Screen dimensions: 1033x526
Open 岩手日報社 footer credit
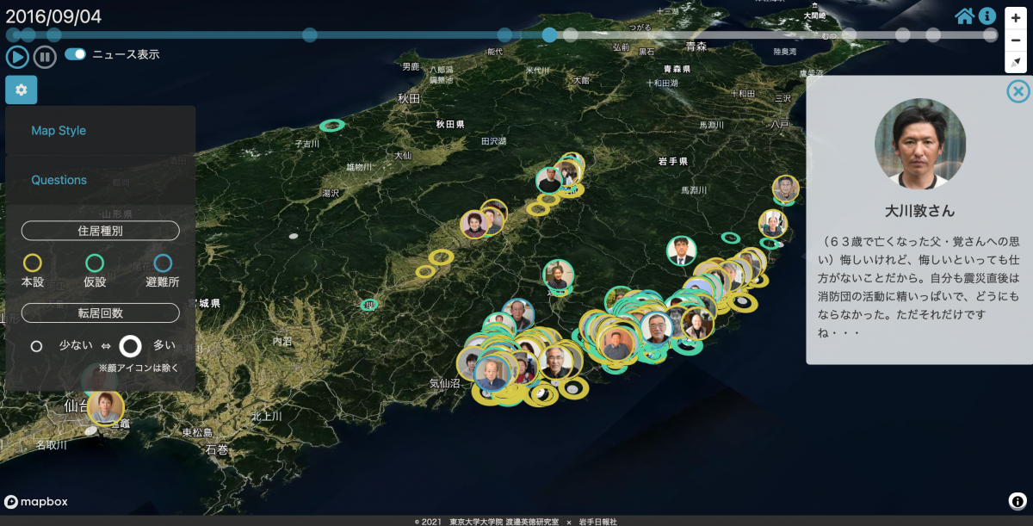coord(597,521)
